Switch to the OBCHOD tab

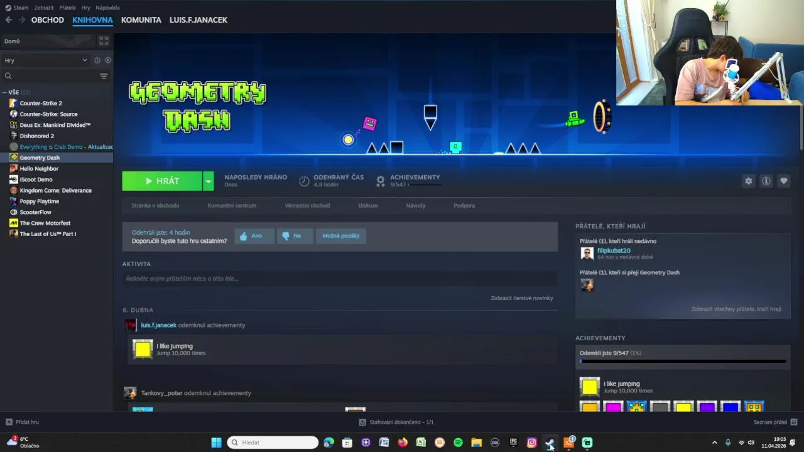[x=48, y=20]
